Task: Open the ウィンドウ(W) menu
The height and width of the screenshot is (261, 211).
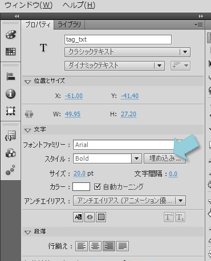Action: click(29, 5)
